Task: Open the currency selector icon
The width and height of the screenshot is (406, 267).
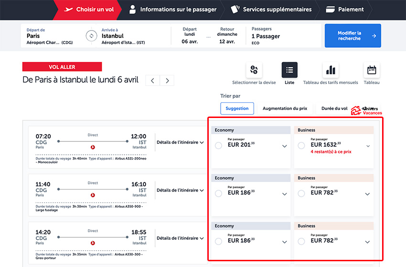Action: tap(254, 70)
